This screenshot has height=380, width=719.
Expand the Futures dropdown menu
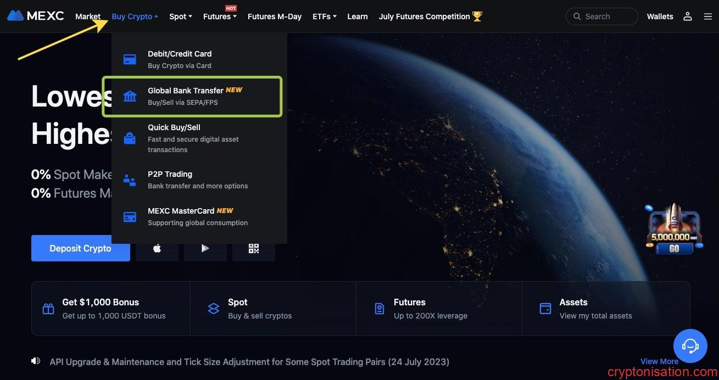click(x=219, y=16)
